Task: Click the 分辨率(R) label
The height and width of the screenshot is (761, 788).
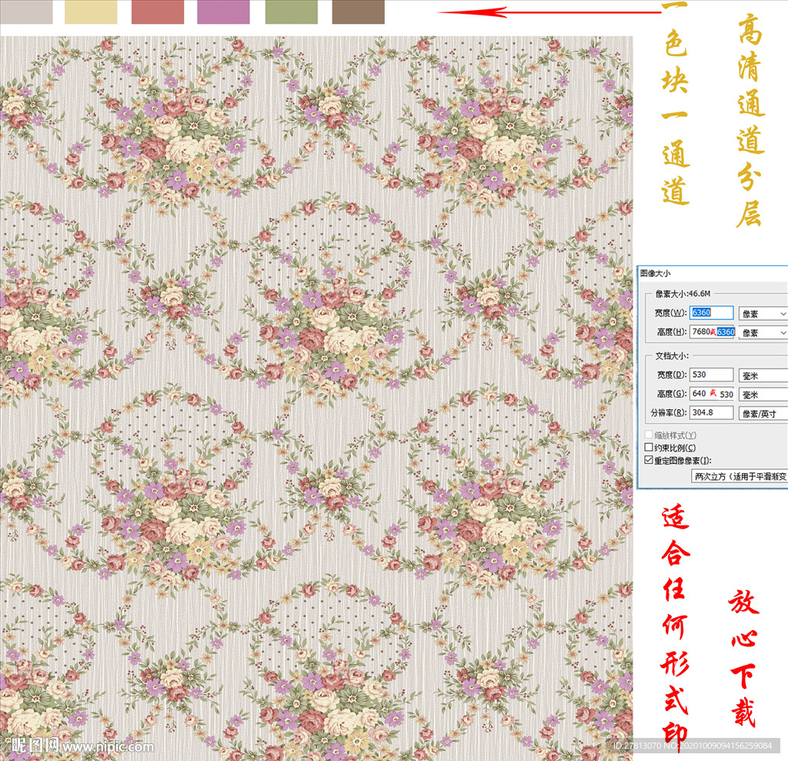Action: [669, 412]
